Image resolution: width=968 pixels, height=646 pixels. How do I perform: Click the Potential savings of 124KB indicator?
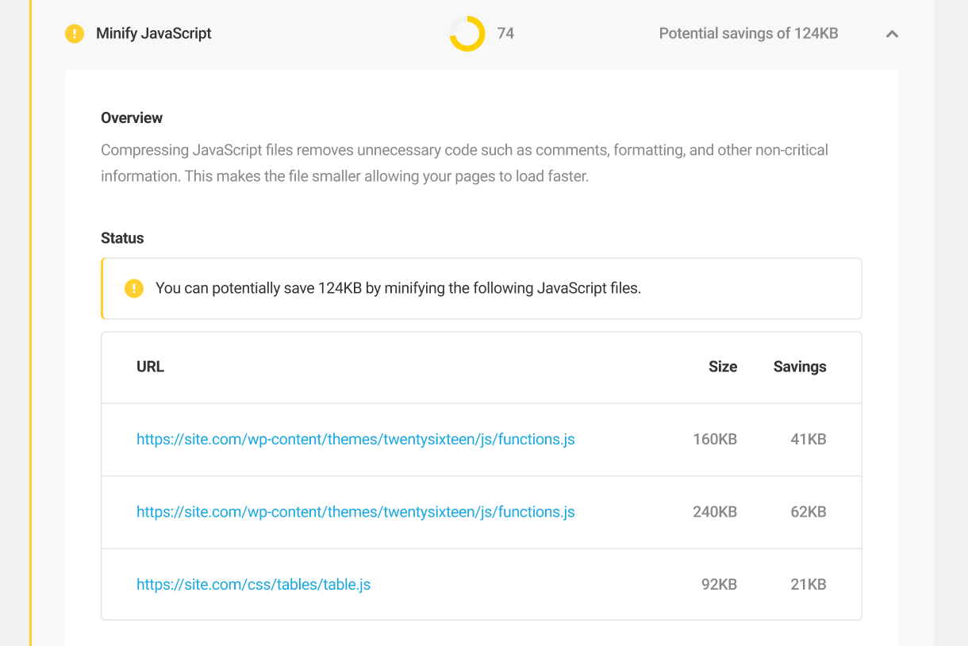(x=747, y=33)
